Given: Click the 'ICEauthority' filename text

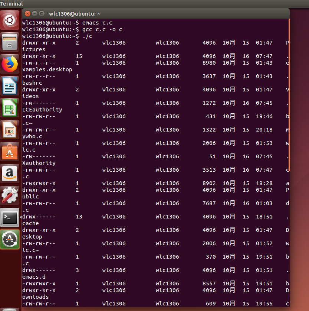Looking at the screenshot, I should pos(42,110).
